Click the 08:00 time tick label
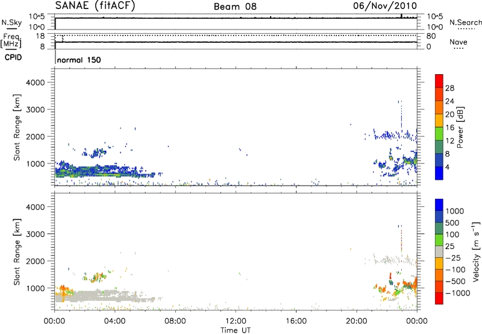 click(x=175, y=321)
